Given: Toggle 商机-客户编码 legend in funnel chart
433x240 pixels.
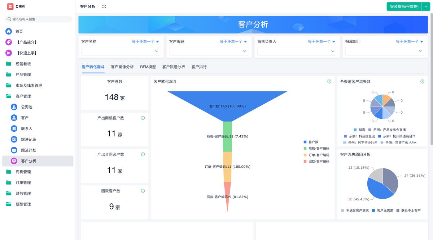Looking at the screenshot, I should [x=316, y=149].
